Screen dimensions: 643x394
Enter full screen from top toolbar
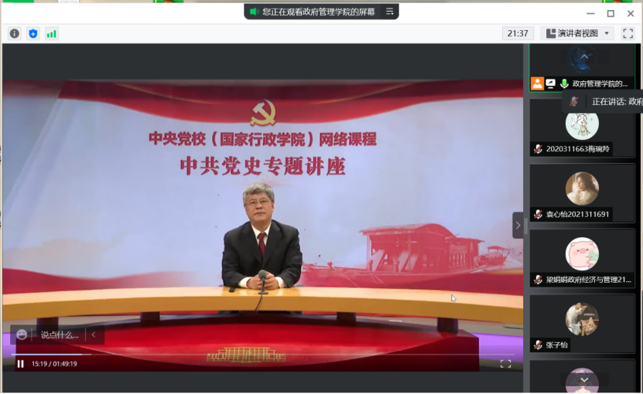[628, 33]
